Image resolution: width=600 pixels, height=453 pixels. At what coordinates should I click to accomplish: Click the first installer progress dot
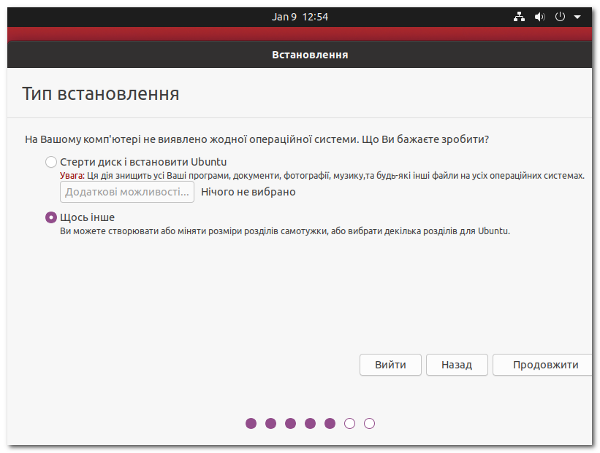tap(251, 423)
